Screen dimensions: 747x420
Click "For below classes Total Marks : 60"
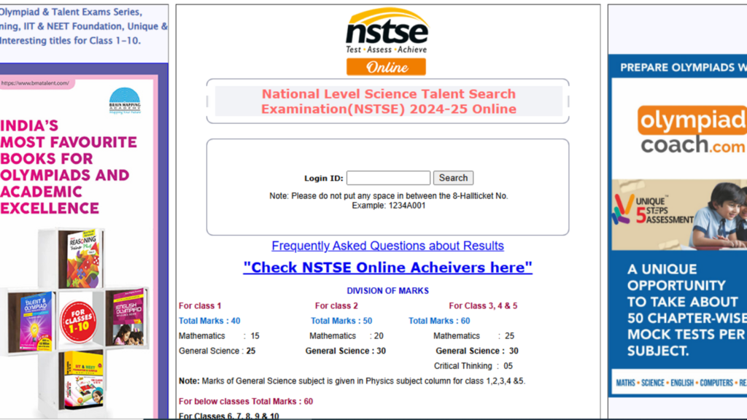246,402
